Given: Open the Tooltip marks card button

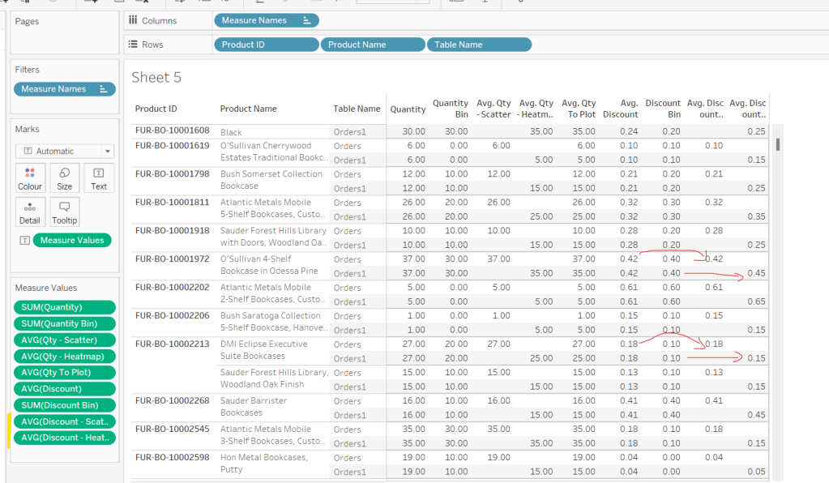Looking at the screenshot, I should (x=64, y=212).
